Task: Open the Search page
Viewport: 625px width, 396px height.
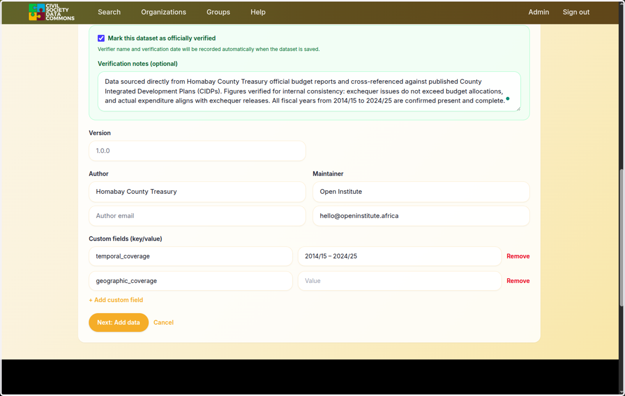Action: (109, 12)
